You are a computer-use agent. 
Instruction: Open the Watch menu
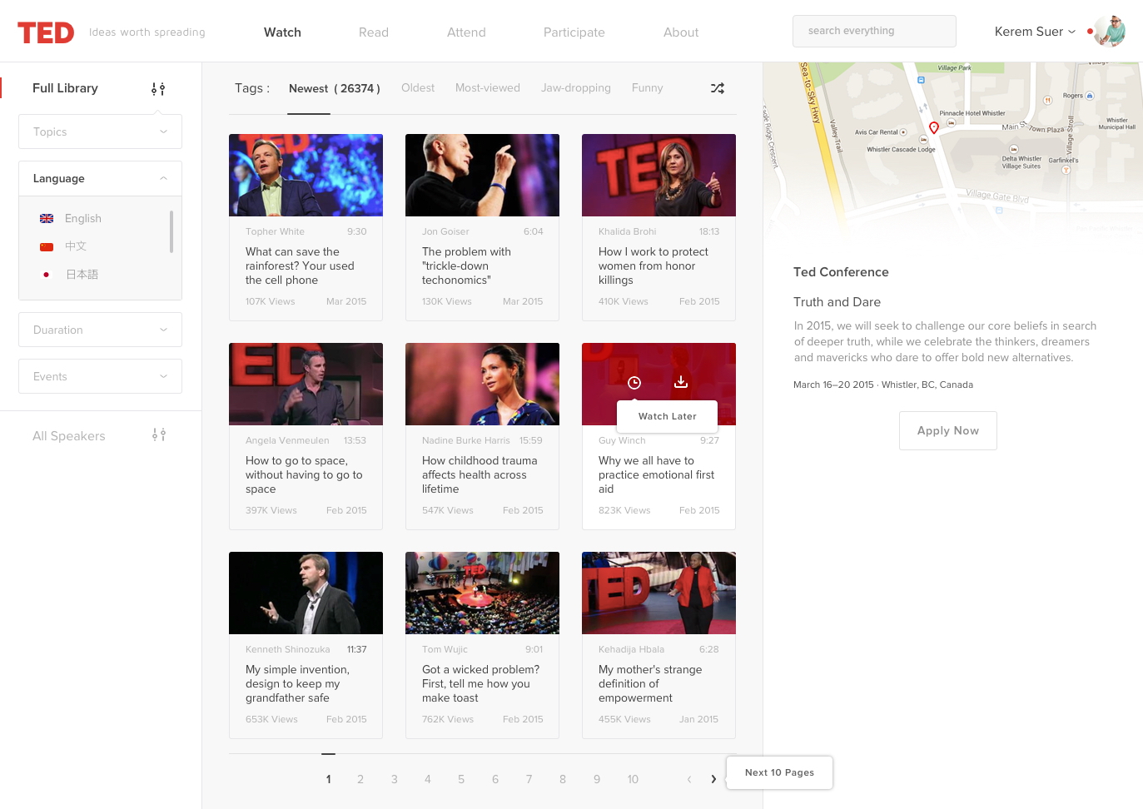(282, 32)
